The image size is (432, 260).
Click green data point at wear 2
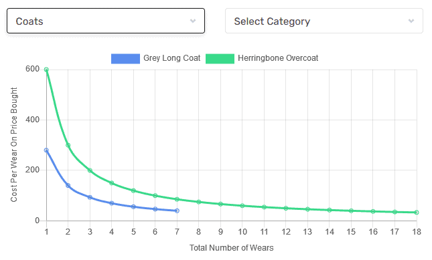[68, 145]
